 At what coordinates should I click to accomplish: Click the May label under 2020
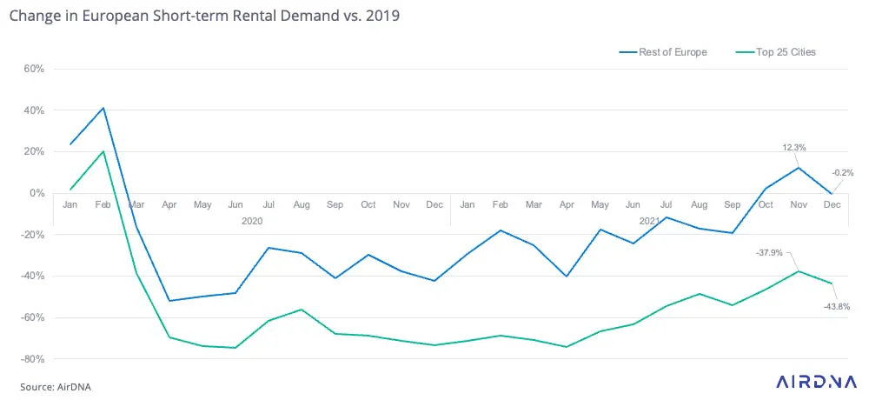pos(202,204)
